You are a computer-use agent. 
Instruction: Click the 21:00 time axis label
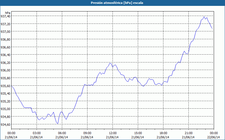pos(188,133)
